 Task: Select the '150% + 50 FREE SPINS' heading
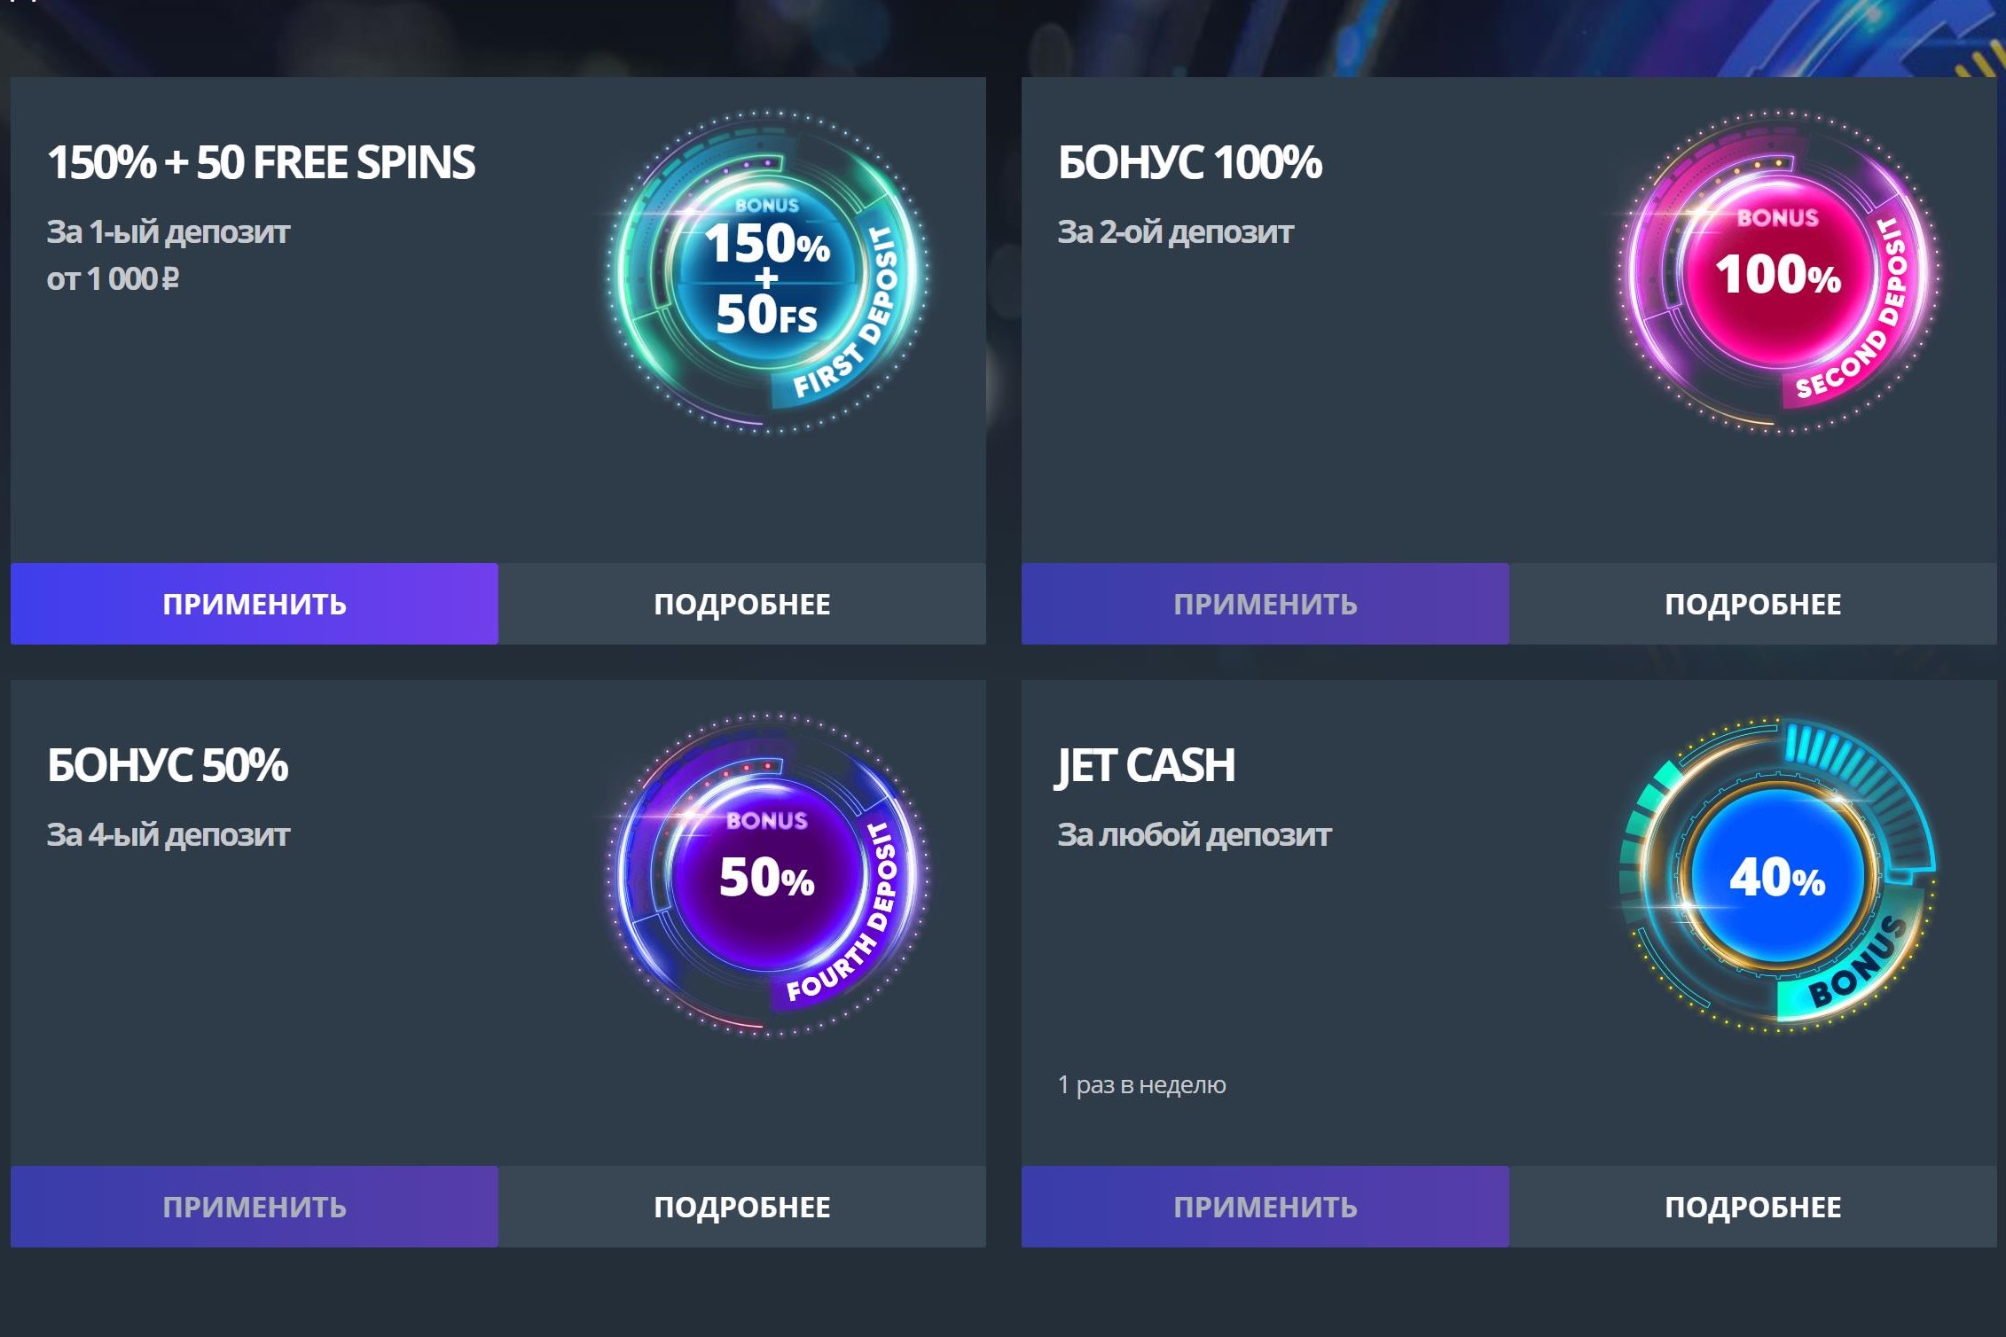click(261, 162)
